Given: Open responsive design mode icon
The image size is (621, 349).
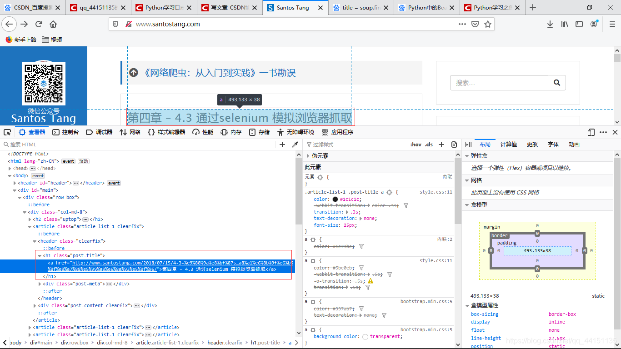Looking at the screenshot, I should [591, 132].
